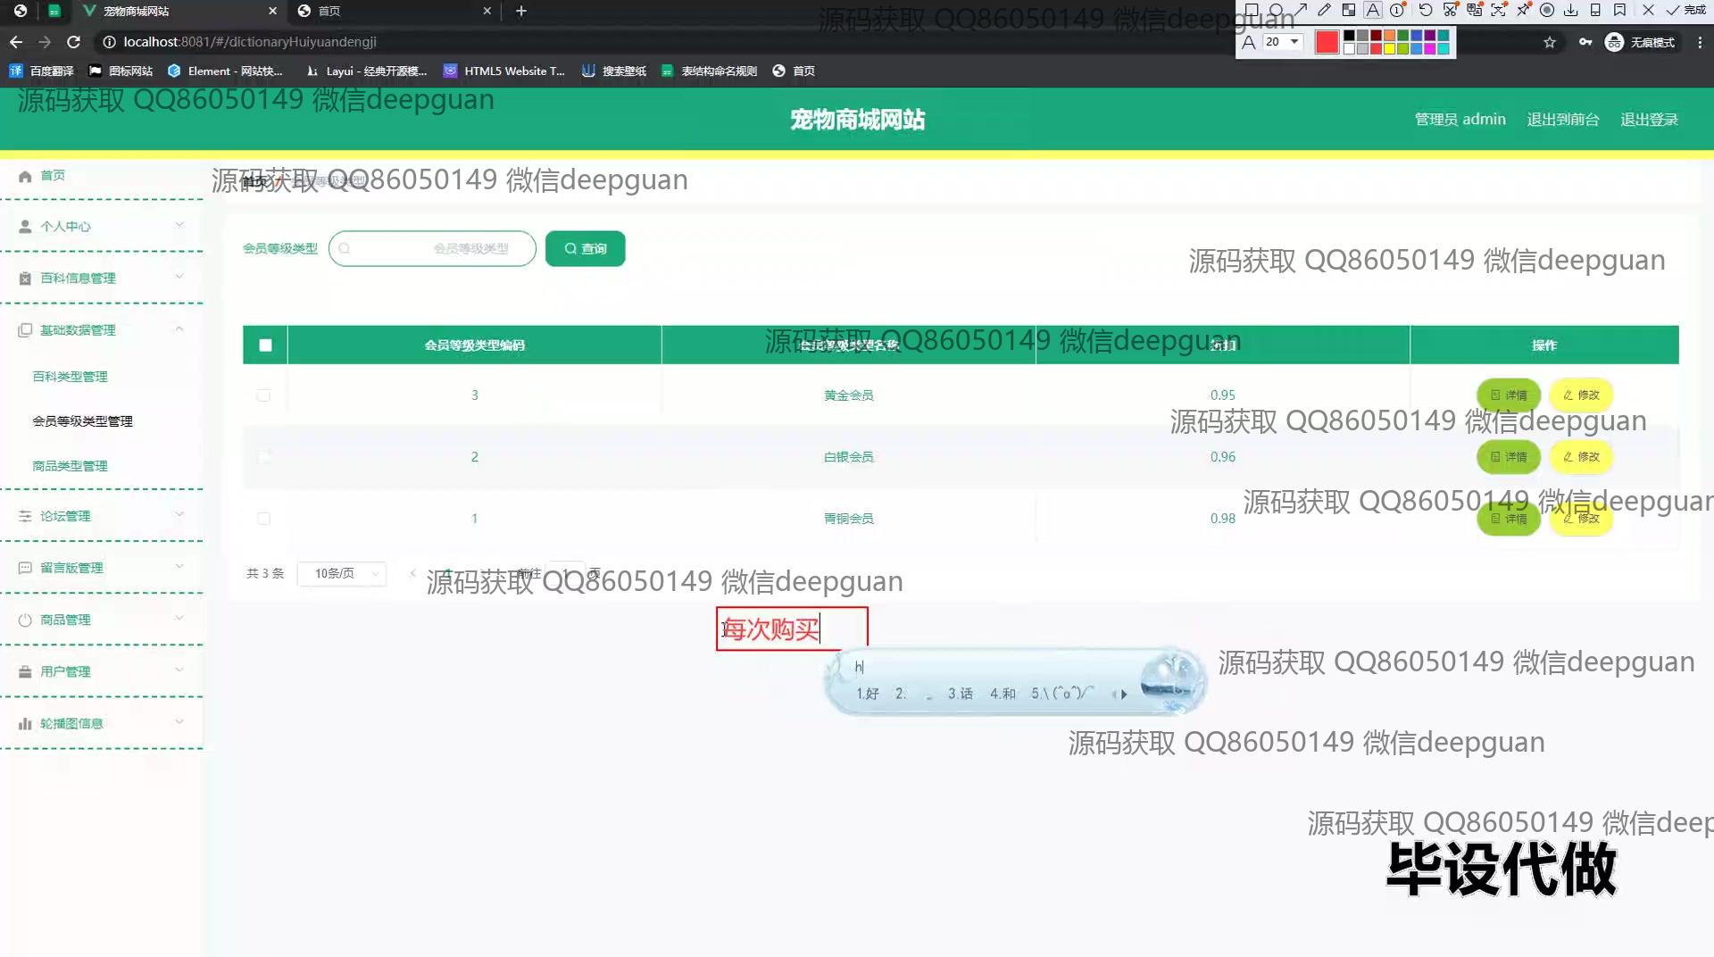This screenshot has width=1714, height=957.
Task: Go back in browser
Action: point(16,42)
